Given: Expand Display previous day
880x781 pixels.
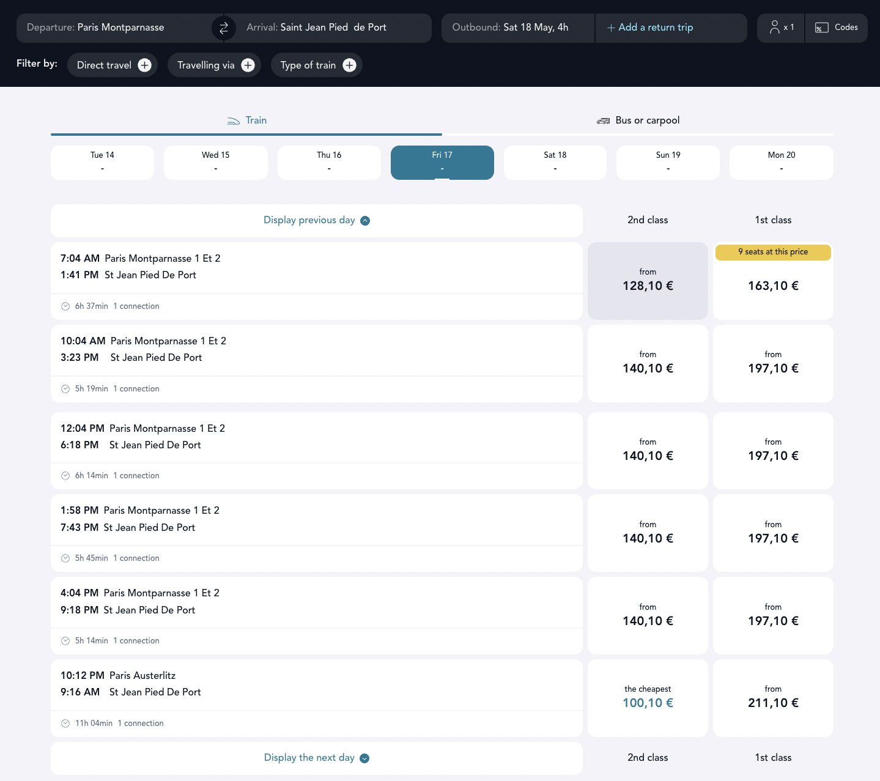Looking at the screenshot, I should point(317,221).
